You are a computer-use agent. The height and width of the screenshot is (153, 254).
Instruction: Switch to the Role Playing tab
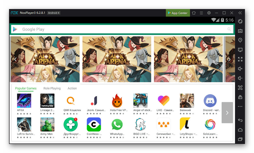point(52,88)
